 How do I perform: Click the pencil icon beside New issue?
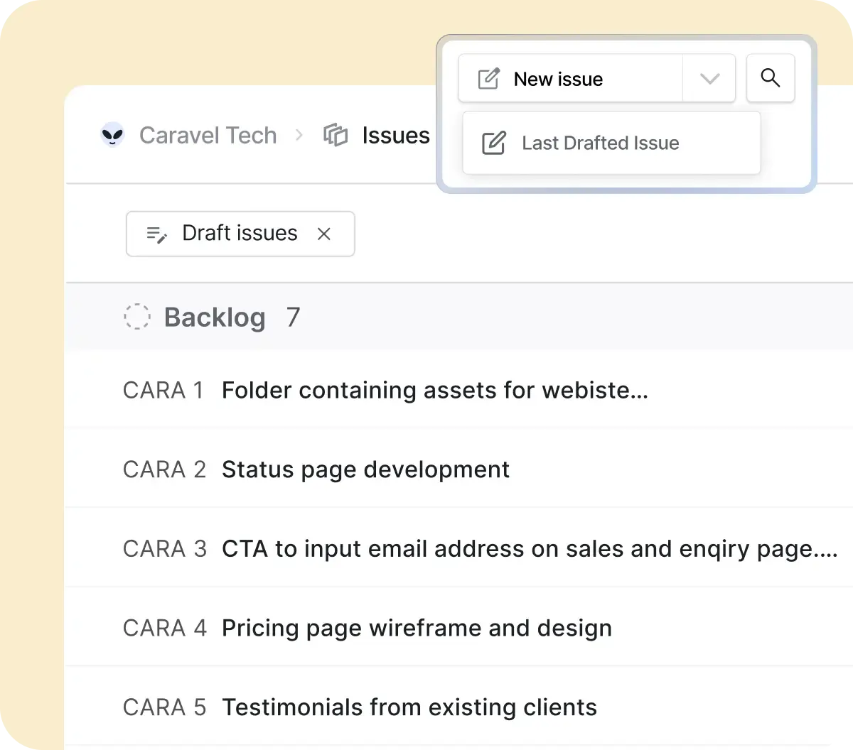click(x=488, y=79)
